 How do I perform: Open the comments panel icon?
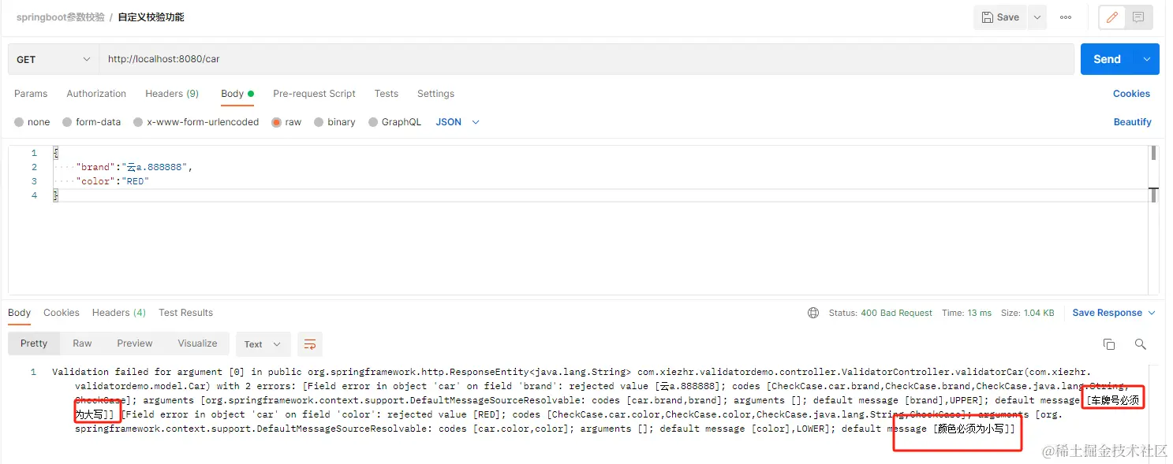pos(1138,17)
